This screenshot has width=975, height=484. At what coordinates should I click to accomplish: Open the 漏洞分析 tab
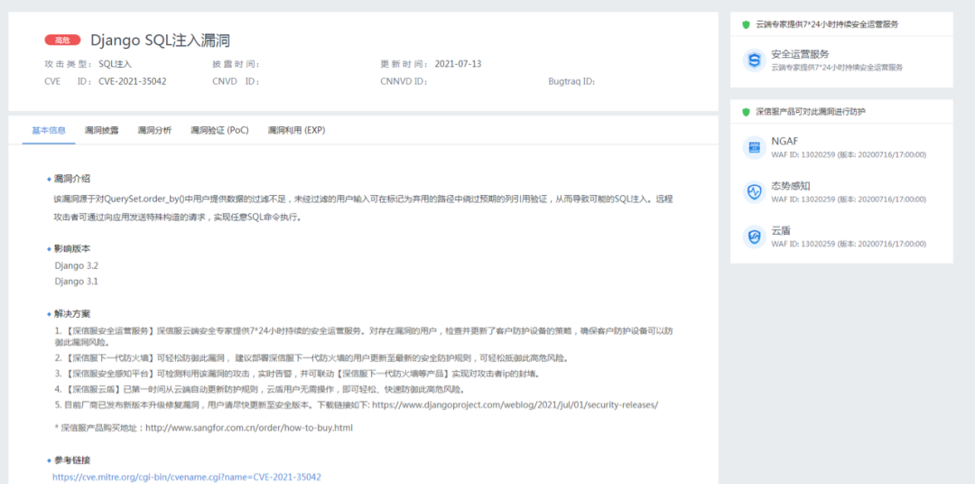pyautogui.click(x=154, y=130)
